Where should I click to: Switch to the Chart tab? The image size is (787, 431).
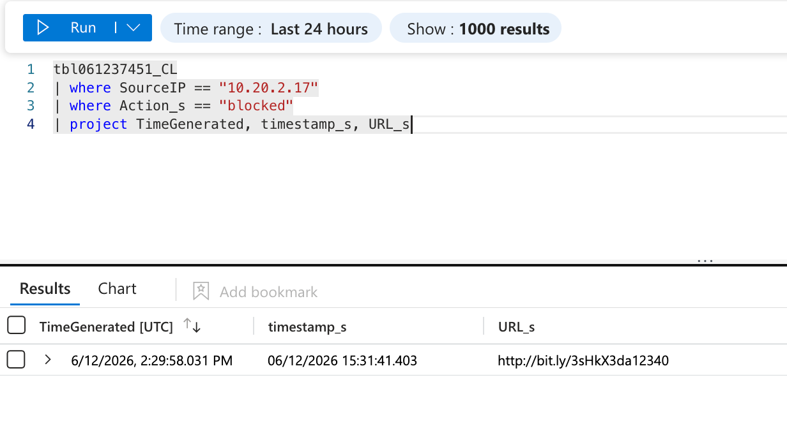coord(118,288)
